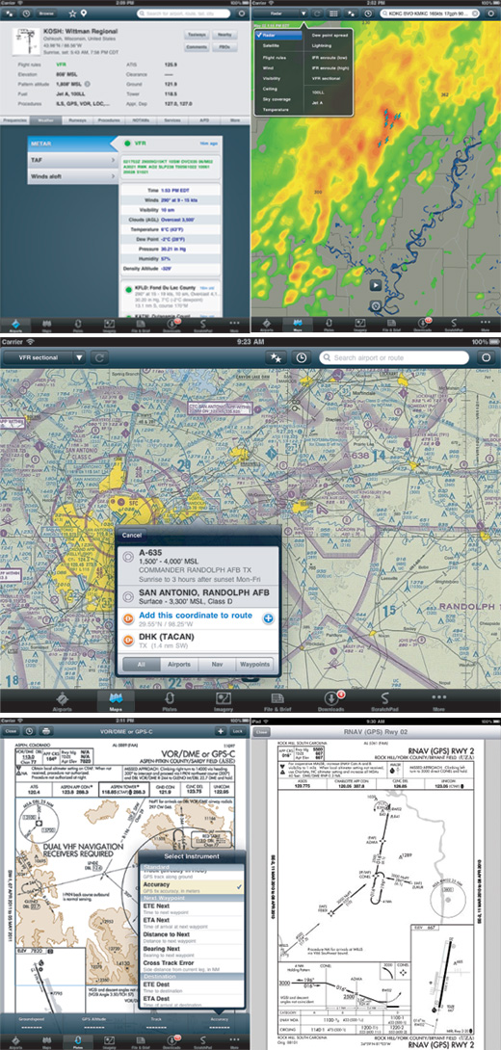Refresh the VFR sectional map
This screenshot has width=501, height=1050.
pos(102,357)
